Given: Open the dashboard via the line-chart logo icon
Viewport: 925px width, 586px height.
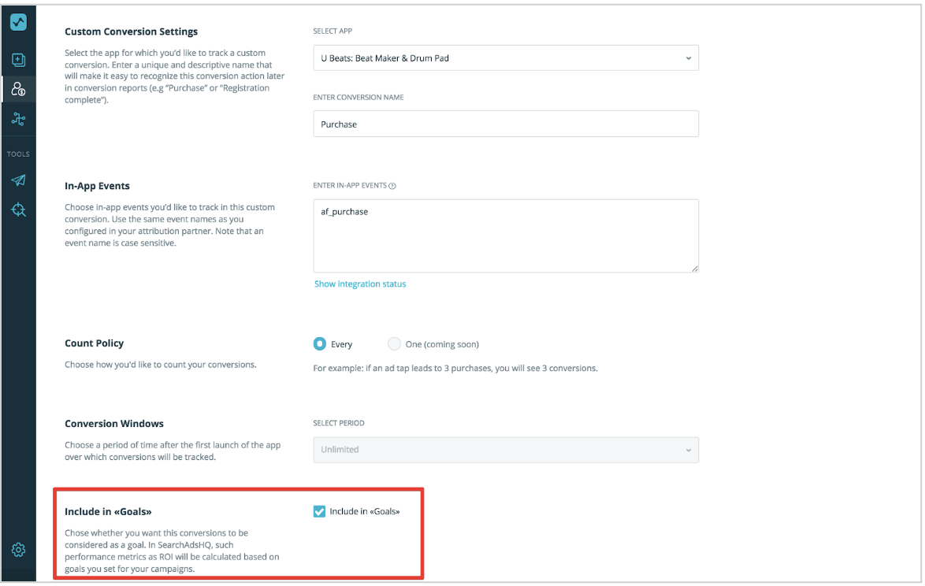Looking at the screenshot, I should (18, 22).
